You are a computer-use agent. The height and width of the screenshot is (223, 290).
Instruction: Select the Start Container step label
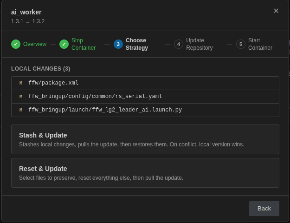tap(260, 44)
